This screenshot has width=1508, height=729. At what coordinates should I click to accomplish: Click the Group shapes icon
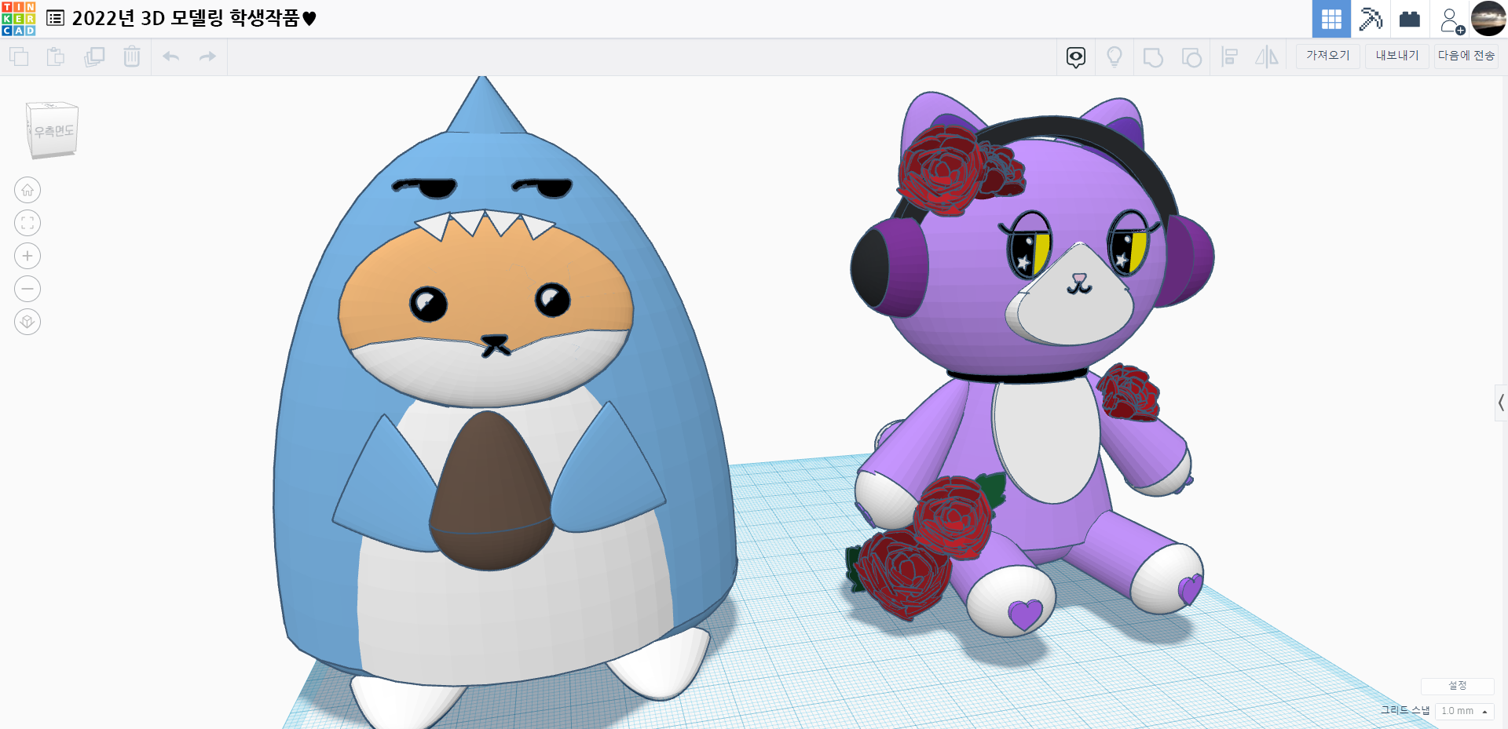click(1153, 57)
